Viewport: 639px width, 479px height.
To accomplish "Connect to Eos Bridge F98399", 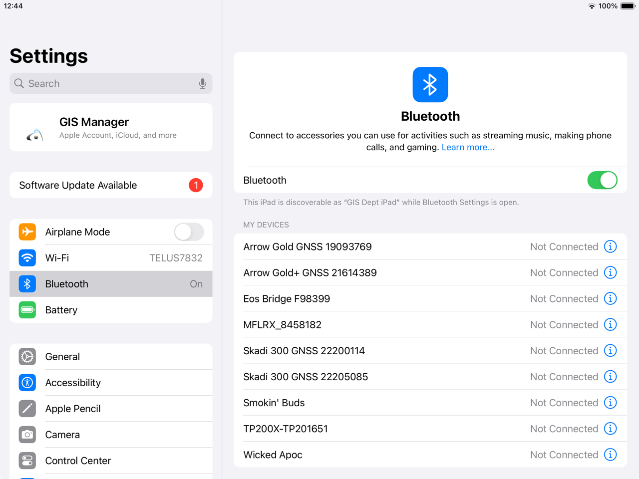I will click(430, 298).
